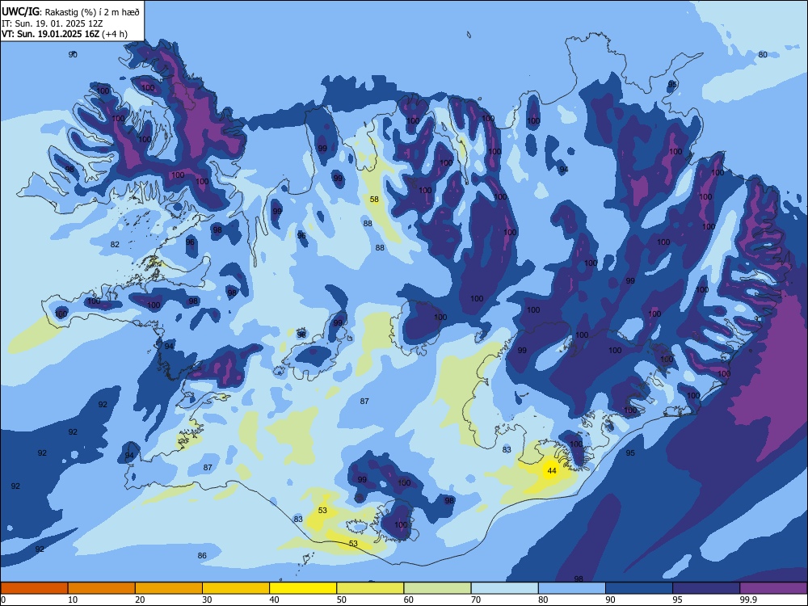Viewport: 808px width, 606px height.
Task: Select the 30–40 golden legend swatch
Action: pyautogui.click(x=236, y=588)
